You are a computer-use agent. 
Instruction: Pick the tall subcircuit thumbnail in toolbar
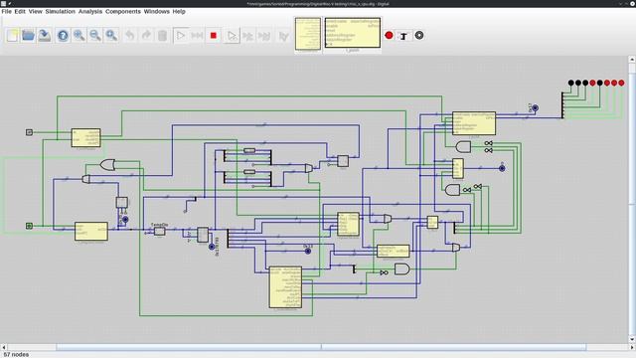point(308,34)
